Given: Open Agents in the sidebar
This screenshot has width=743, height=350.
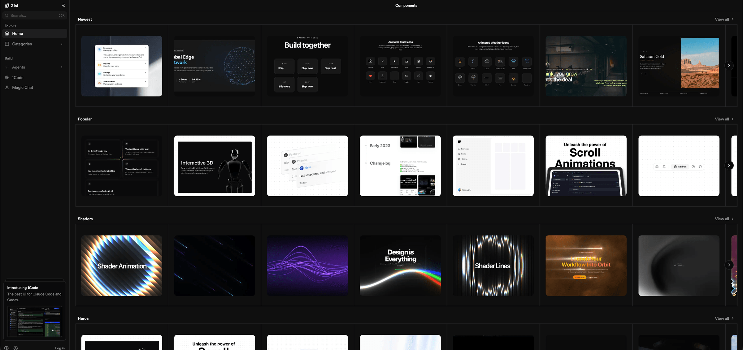Looking at the screenshot, I should [35, 67].
